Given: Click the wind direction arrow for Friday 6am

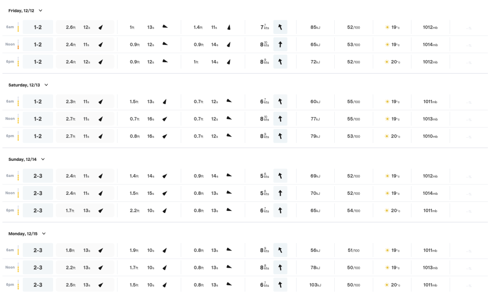Looking at the screenshot, I should point(280,27).
